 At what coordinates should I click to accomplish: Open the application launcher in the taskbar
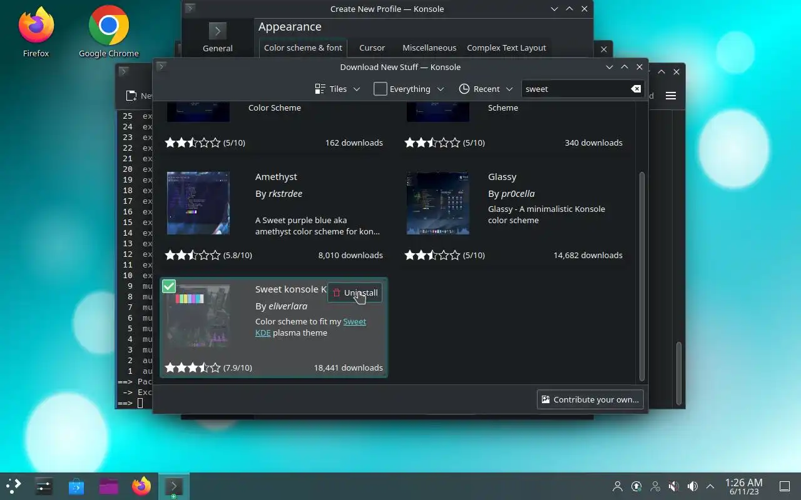(x=14, y=486)
